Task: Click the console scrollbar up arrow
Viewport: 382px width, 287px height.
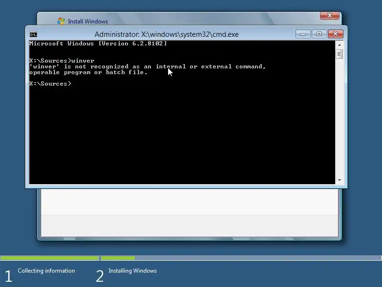Action: point(339,45)
